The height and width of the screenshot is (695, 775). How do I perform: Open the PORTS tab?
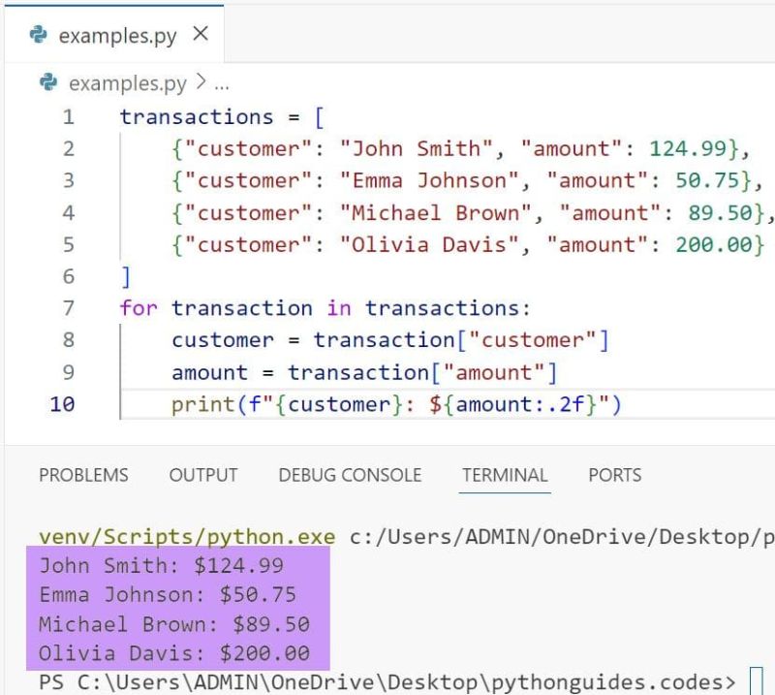click(x=613, y=475)
